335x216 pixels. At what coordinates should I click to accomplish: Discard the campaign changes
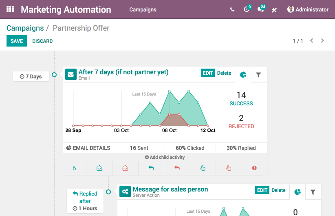tap(42, 41)
